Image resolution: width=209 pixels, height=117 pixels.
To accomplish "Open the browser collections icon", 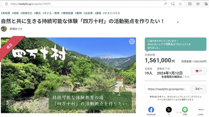I will [206, 4].
